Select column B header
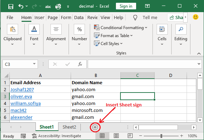The image size is (204, 140). pos(96,76)
